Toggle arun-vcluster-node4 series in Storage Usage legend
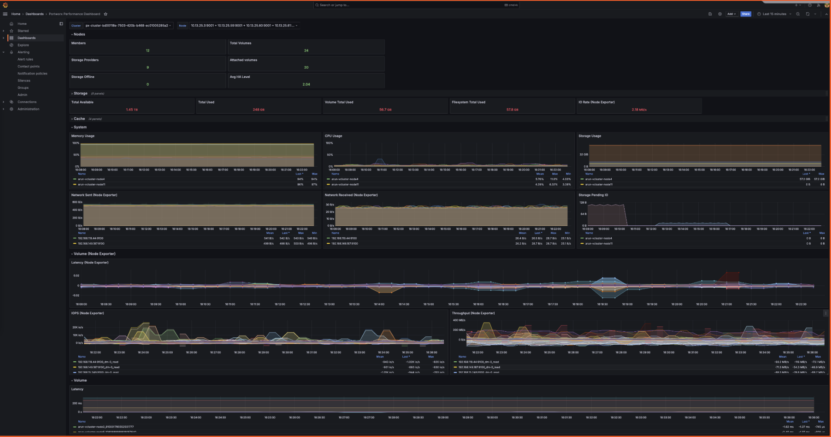Image resolution: width=831 pixels, height=437 pixels. (x=599, y=179)
